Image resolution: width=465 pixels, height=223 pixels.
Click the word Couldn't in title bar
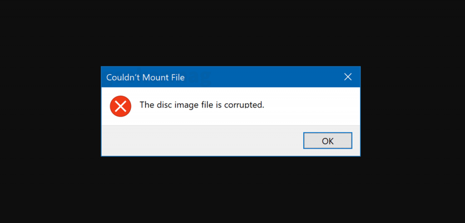click(x=124, y=77)
